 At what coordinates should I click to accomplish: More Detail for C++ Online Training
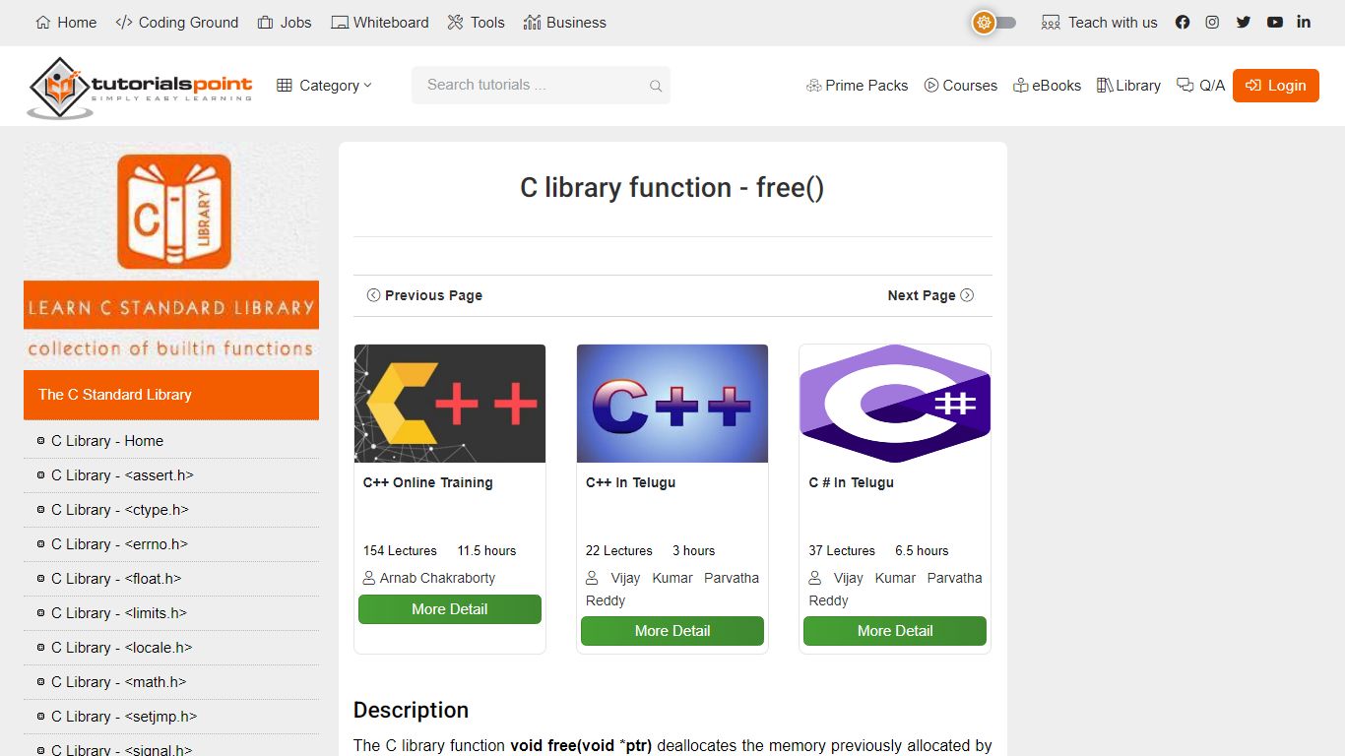click(x=450, y=609)
